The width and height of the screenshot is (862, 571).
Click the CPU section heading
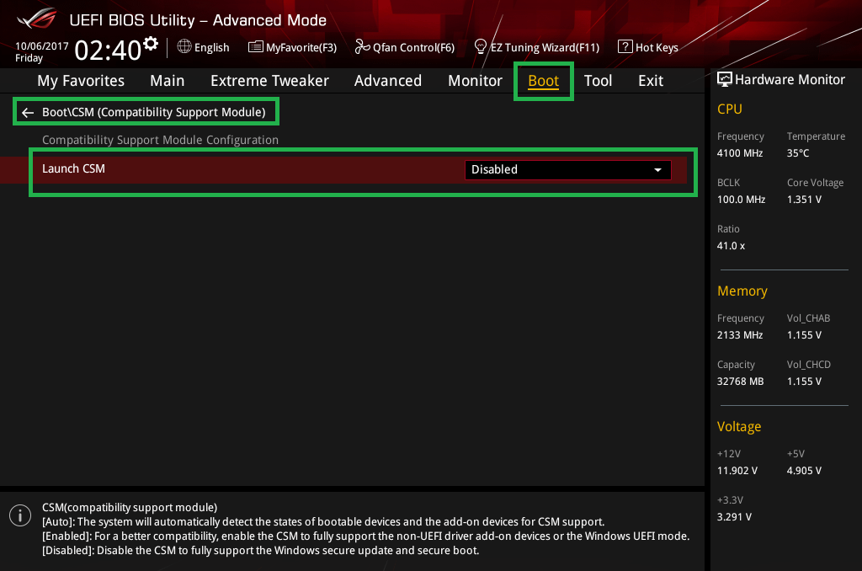click(730, 109)
